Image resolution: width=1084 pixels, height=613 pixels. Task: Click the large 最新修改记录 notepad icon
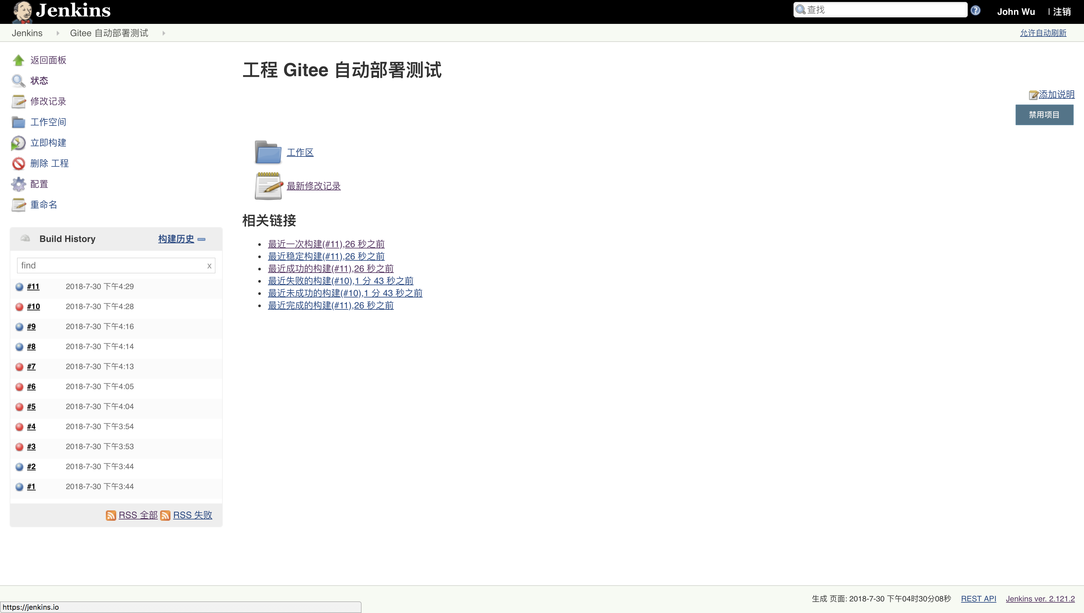(268, 186)
